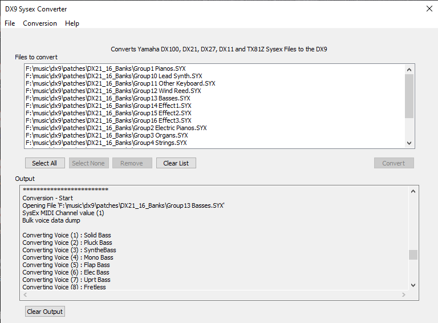
Task: Select the Group10 Lead Synth.SYX entry
Action: coord(114,76)
